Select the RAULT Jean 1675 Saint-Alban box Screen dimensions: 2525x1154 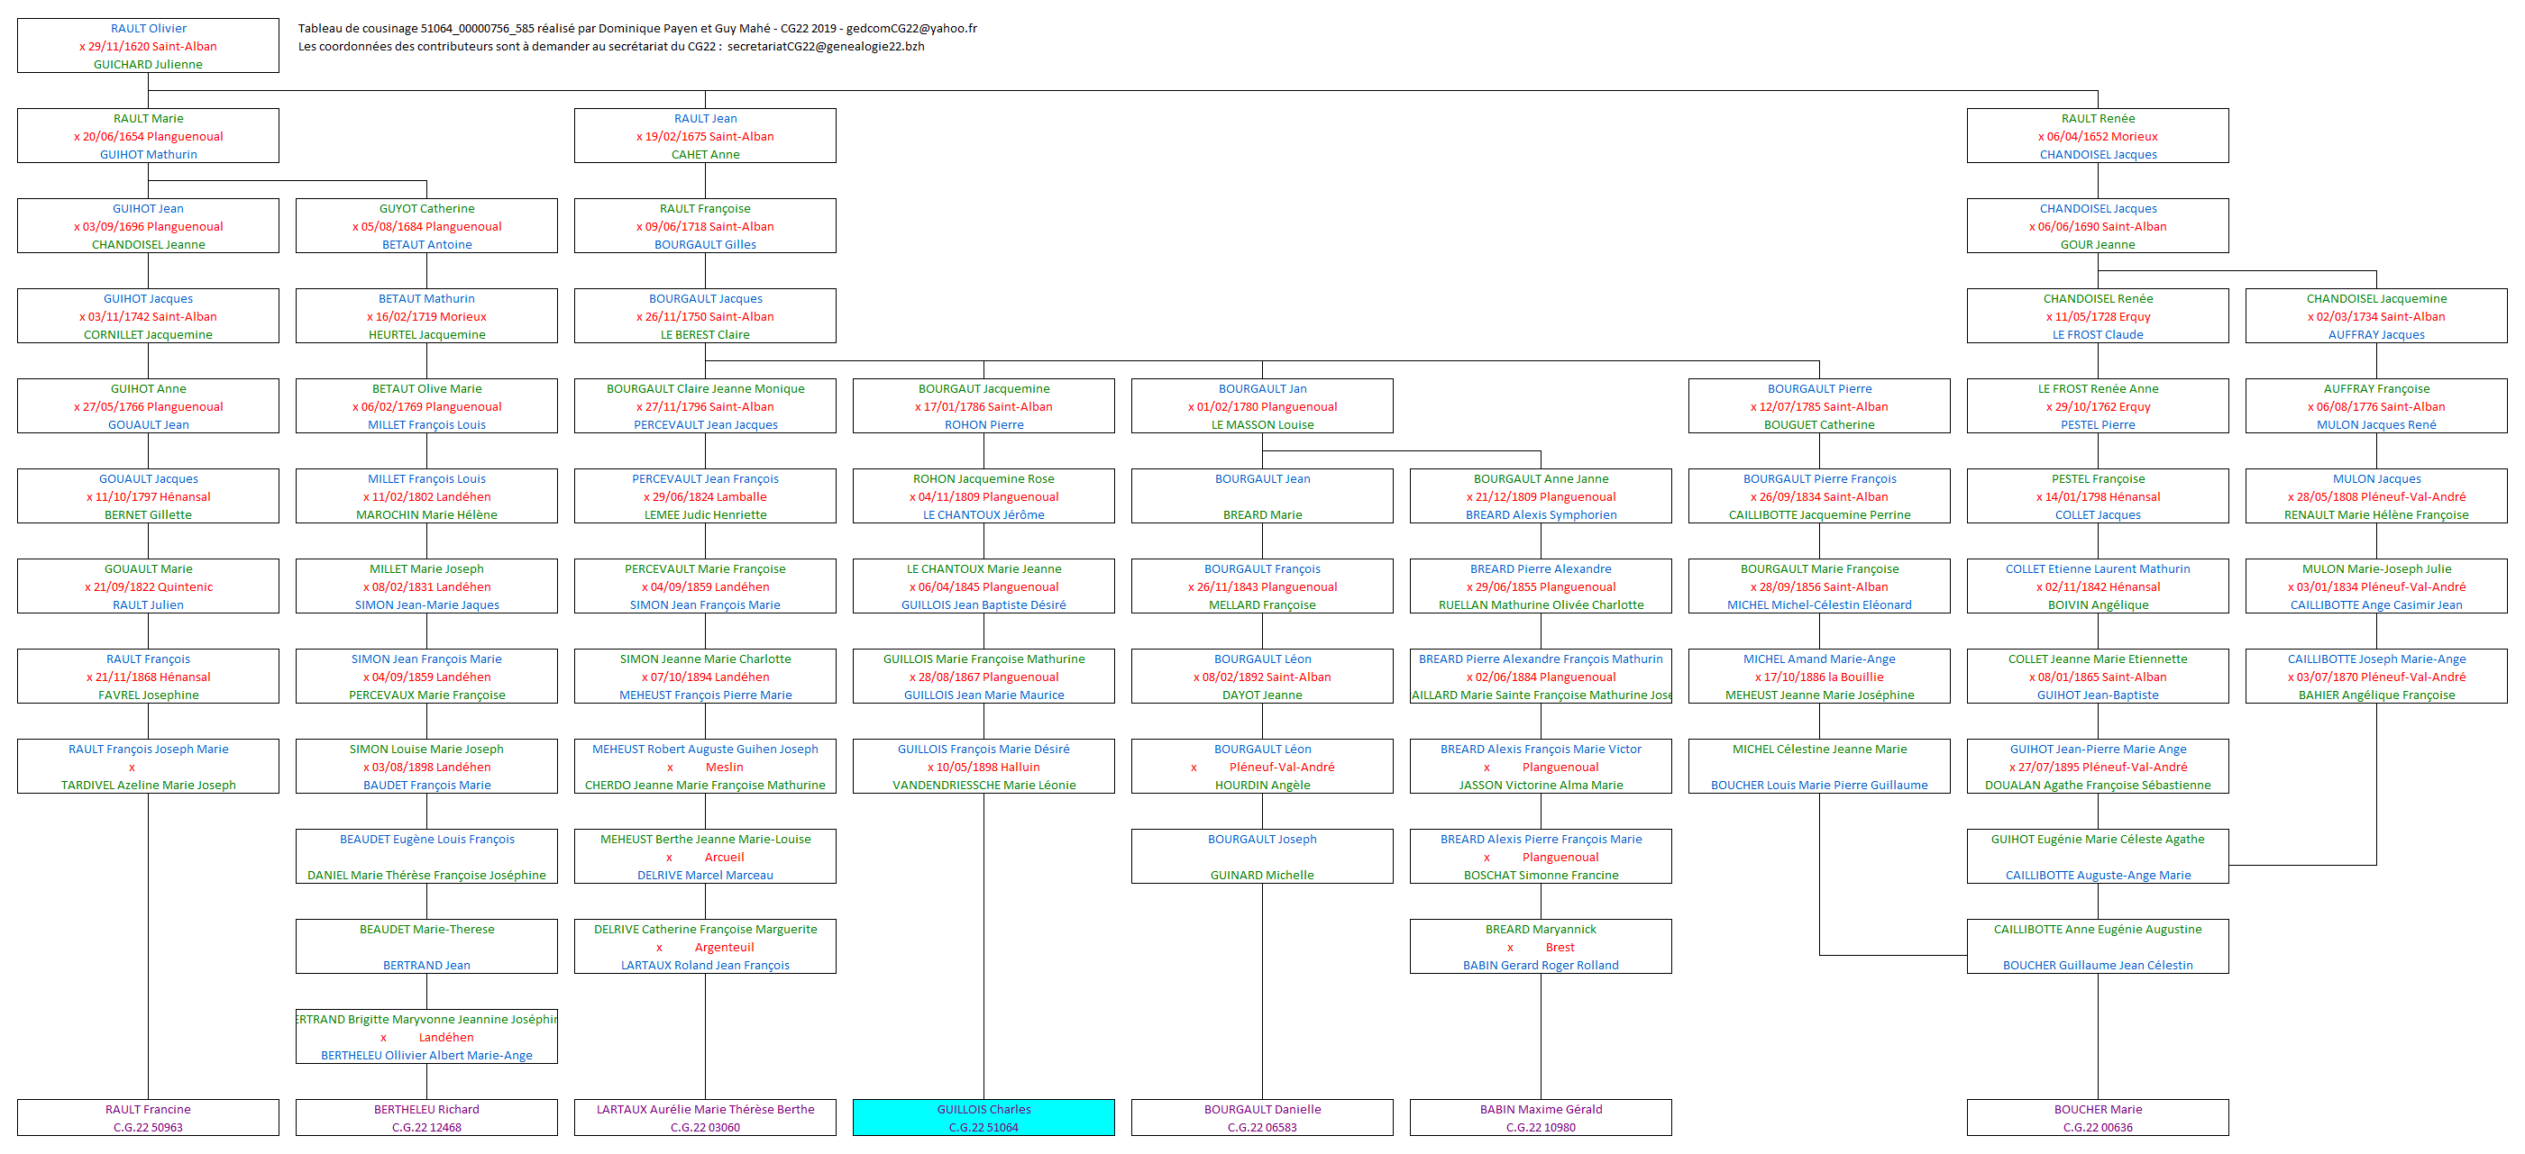pos(704,135)
